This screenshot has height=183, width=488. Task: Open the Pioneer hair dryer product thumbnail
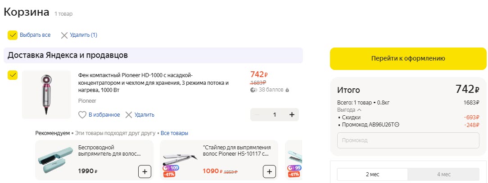click(46, 95)
